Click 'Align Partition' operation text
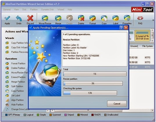This screenshot has width=156, height=122. click(17, 100)
